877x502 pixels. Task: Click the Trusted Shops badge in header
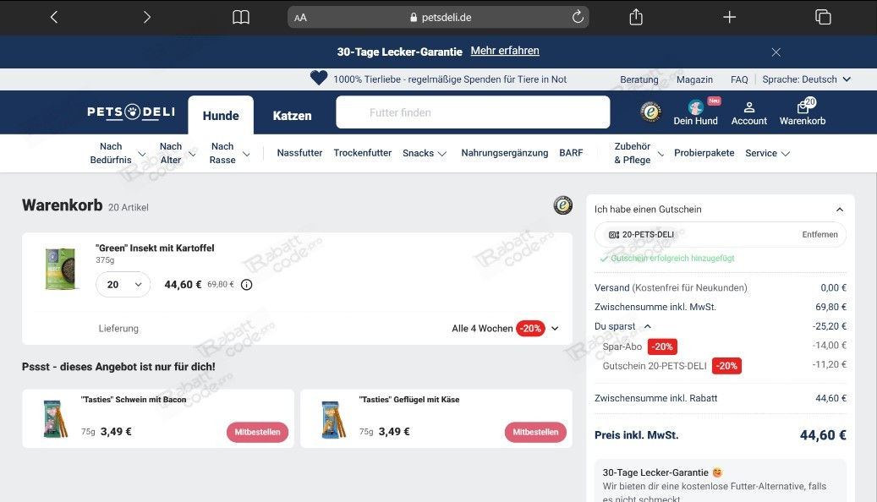coord(650,112)
